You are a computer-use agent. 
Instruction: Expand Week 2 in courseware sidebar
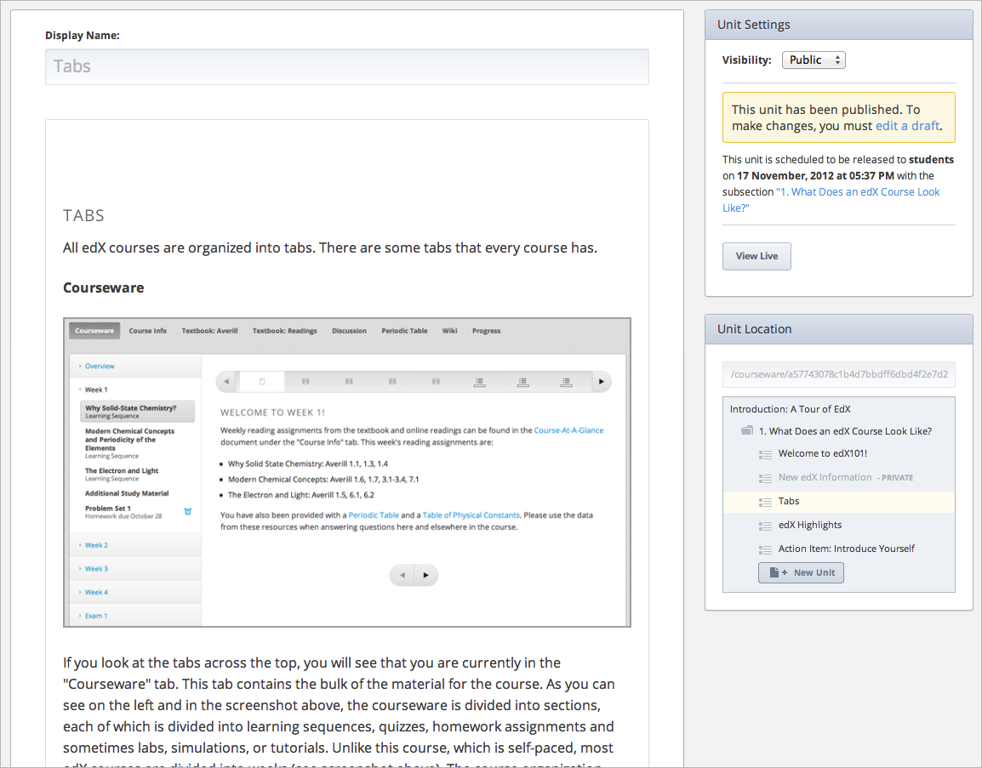tap(96, 545)
